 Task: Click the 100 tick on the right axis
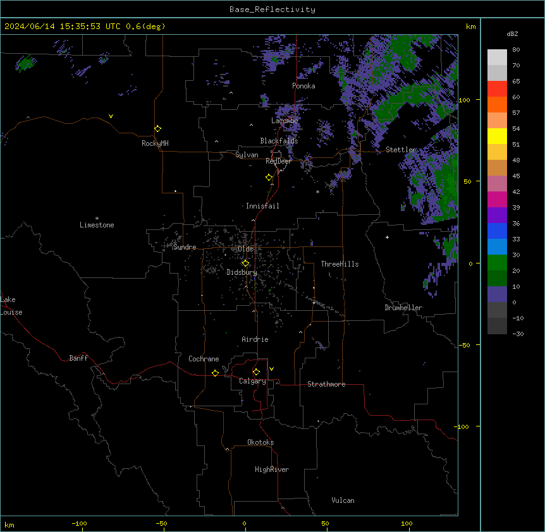pyautogui.click(x=464, y=100)
